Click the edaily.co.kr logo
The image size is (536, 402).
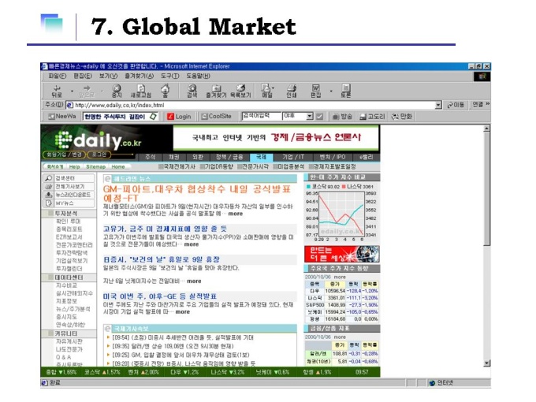pyautogui.click(x=98, y=140)
